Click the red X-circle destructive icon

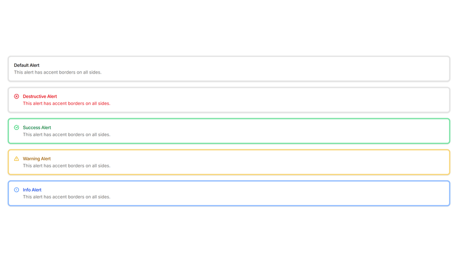tap(17, 96)
